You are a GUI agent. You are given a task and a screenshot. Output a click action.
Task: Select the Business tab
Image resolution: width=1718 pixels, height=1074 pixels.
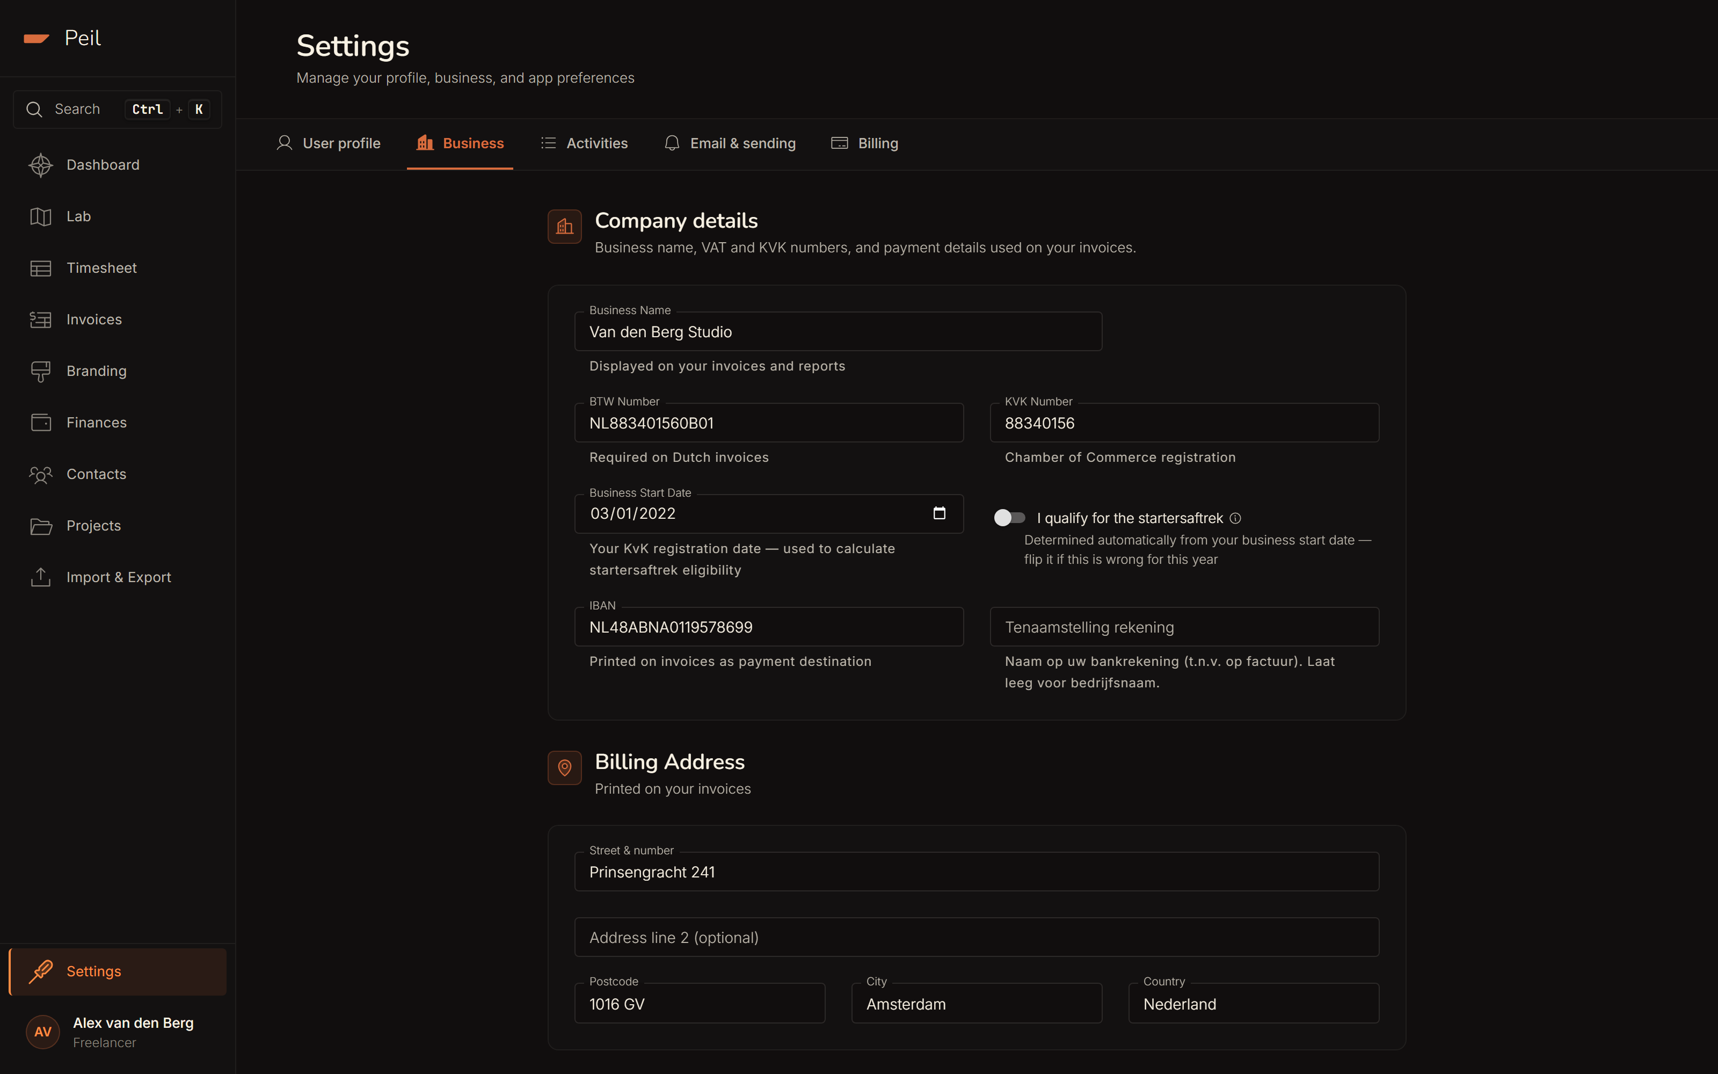[x=460, y=143]
